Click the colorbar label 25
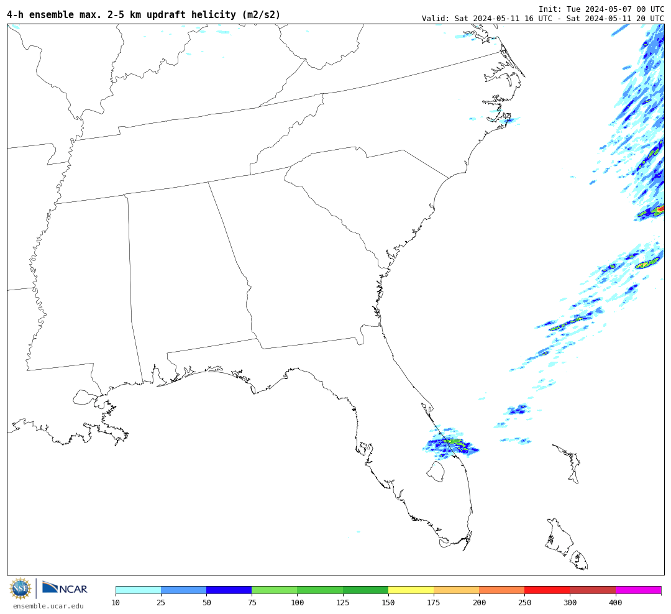671x614 pixels. pos(161,602)
